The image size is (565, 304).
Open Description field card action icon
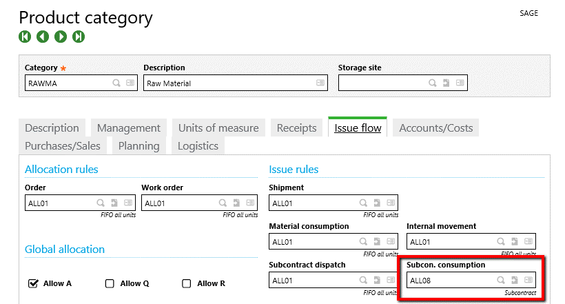pyautogui.click(x=320, y=83)
